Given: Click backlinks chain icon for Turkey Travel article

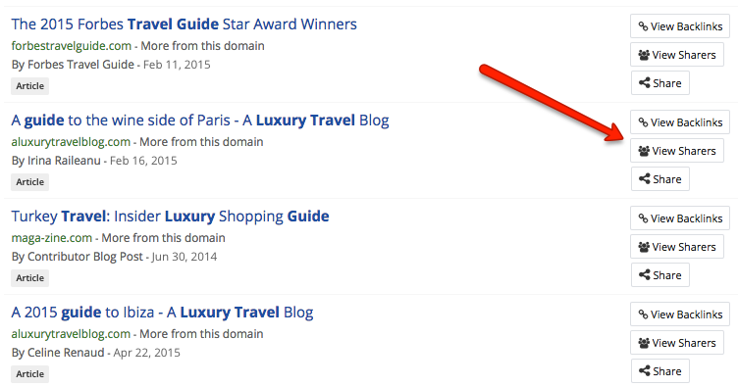Looking at the screenshot, I should pos(643,218).
